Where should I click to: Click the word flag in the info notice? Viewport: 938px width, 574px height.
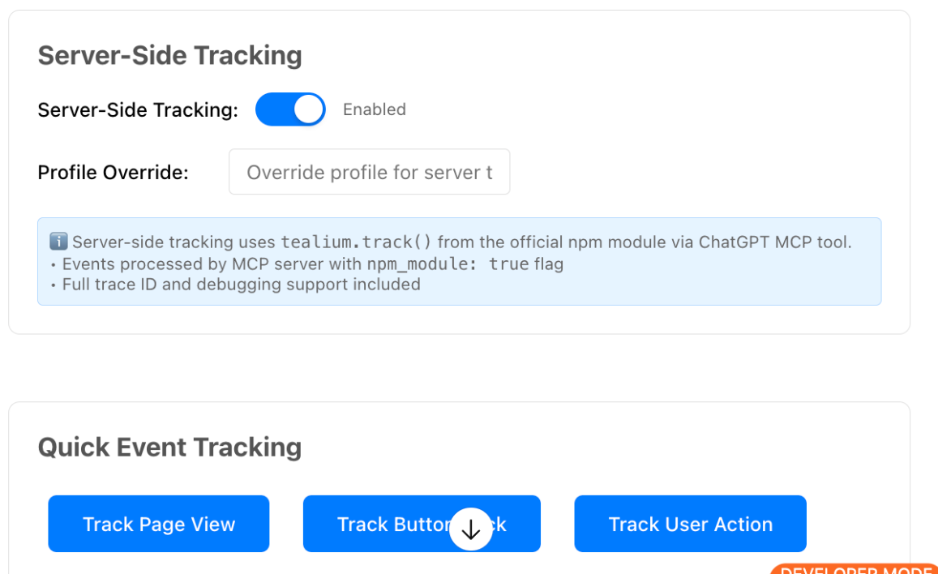pos(548,263)
